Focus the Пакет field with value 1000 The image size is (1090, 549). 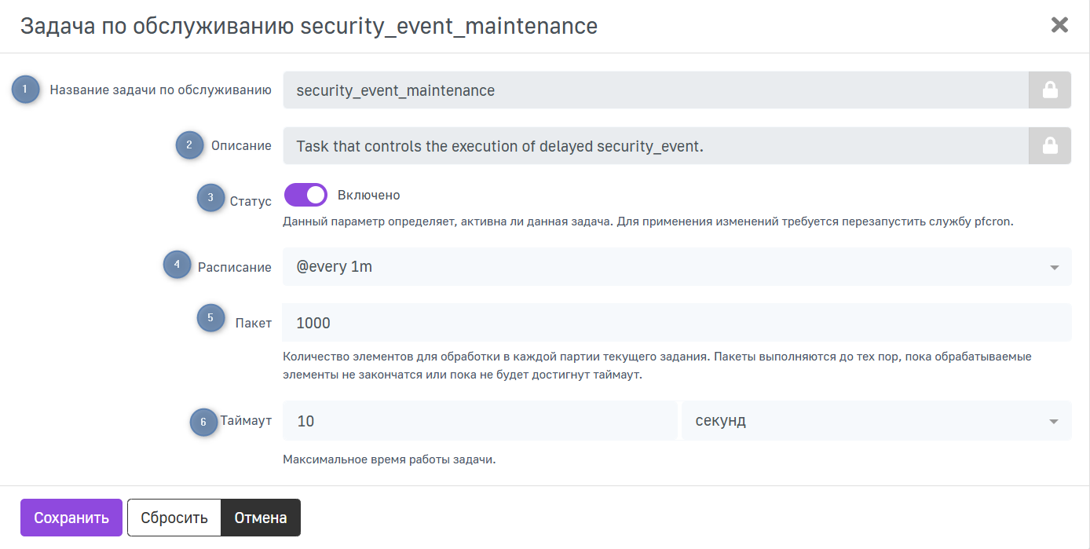pos(675,323)
